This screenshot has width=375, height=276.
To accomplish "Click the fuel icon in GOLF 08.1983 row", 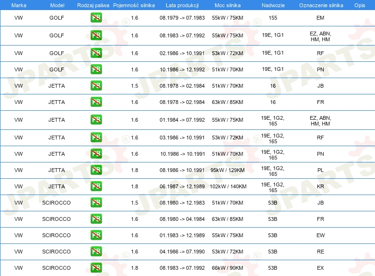I will [96, 35].
